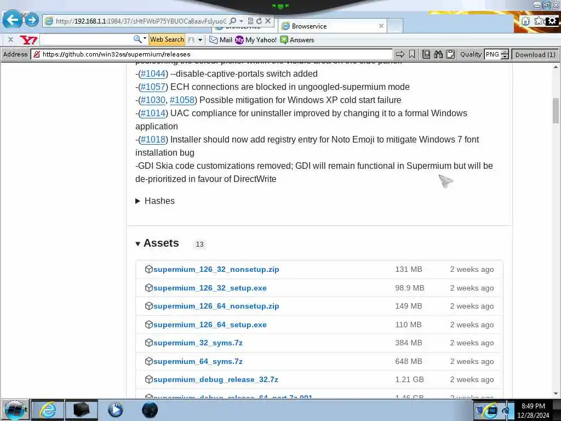The image size is (561, 421).
Task: Download supermium_debug_release_32.7z
Action: click(216, 379)
